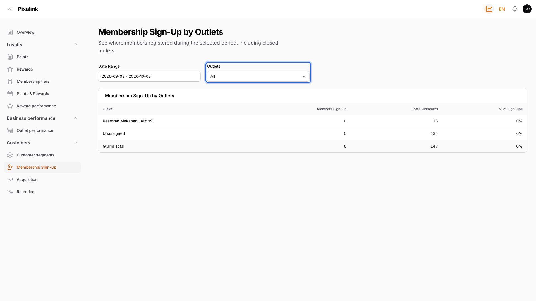Open Points menu item

pos(42,57)
